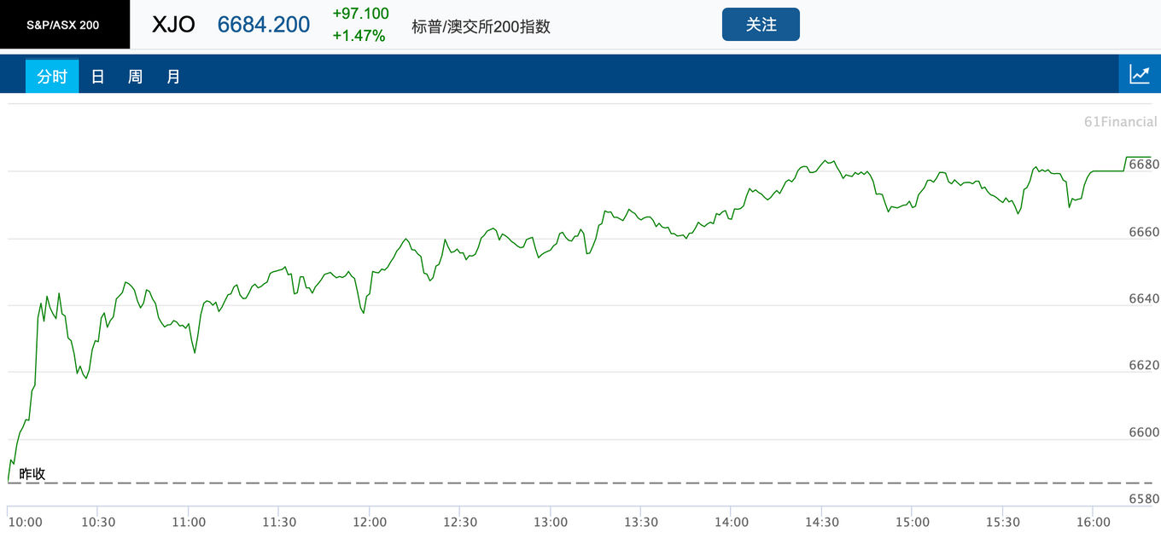Click the +1.47% percent change
1161x538 pixels.
tap(359, 36)
